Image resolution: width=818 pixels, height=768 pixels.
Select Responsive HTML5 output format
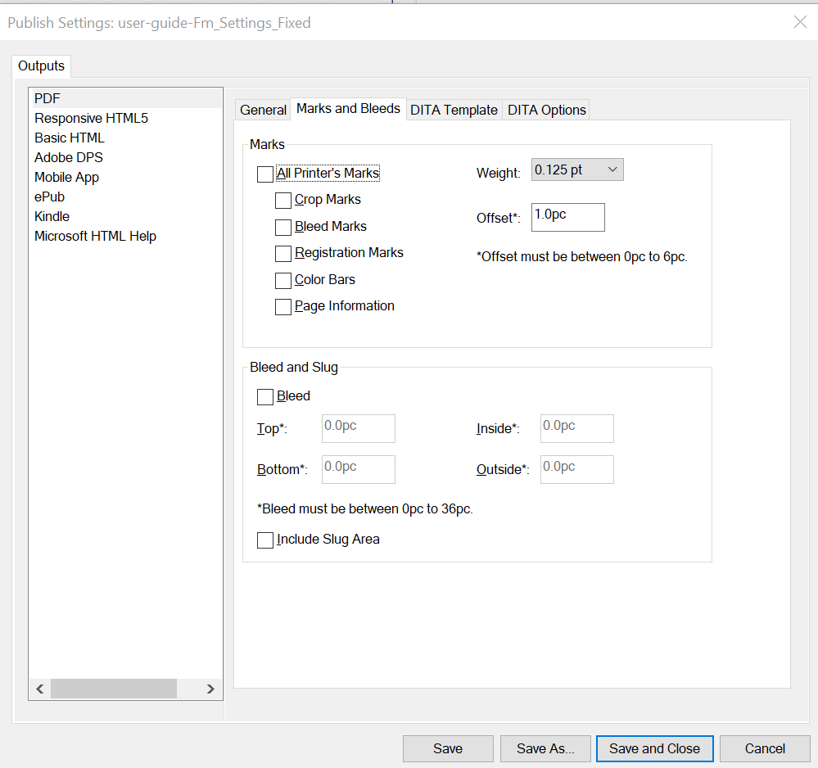coord(91,118)
